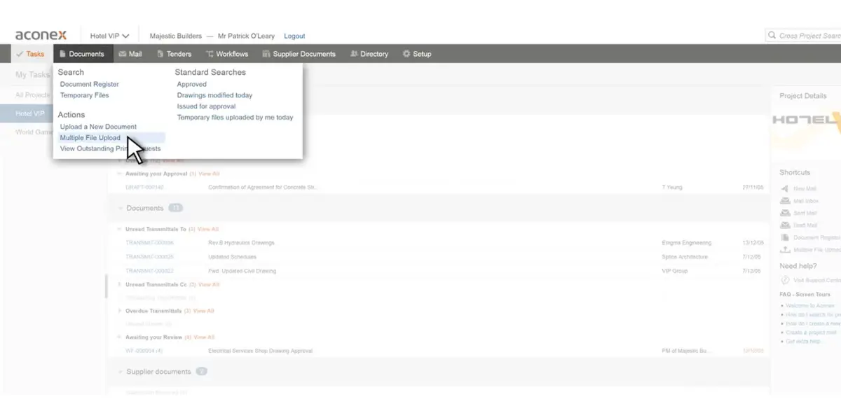
Task: Select World Games in My Tasks sidebar
Action: [34, 132]
